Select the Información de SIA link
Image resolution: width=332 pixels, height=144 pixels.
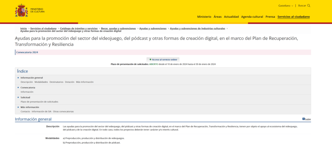click(x=41, y=111)
